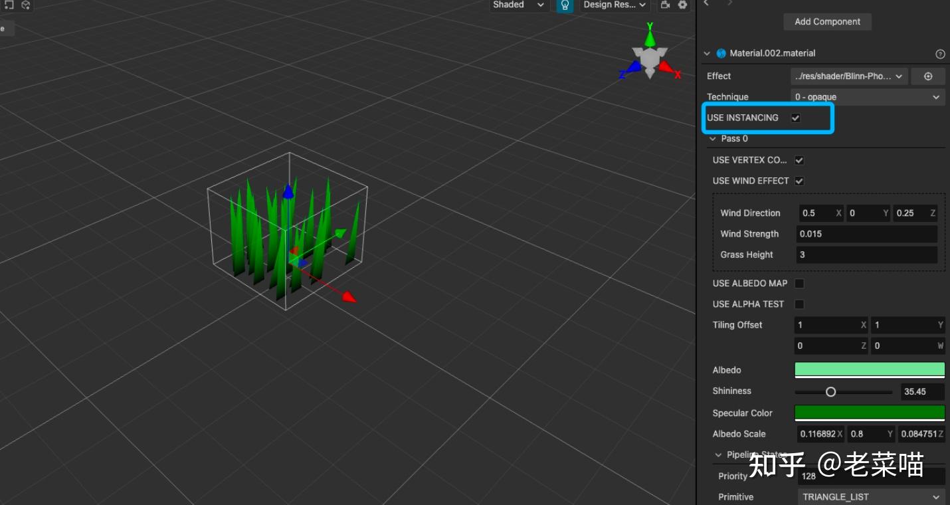Grab the green axis arrow of the transform gizmo

340,233
